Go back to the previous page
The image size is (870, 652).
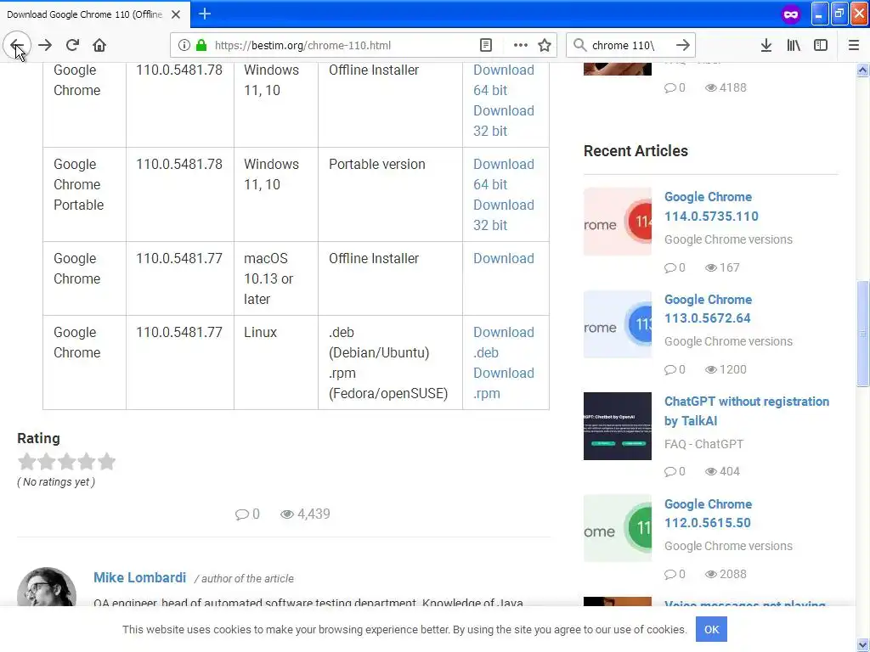17,46
